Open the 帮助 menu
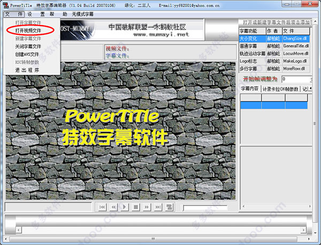Screen dimensions: 321x245 coord(58,14)
